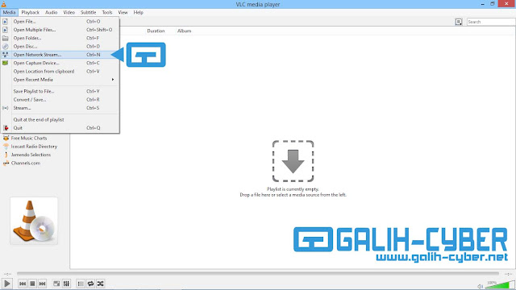This screenshot has width=516, height=290.
Task: Click the Stream broadcast icon
Action: (x=6, y=108)
